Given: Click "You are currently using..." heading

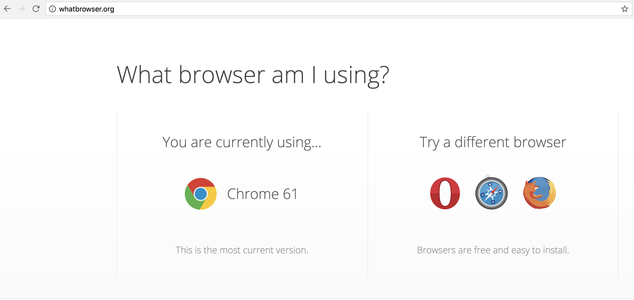Looking at the screenshot, I should click(242, 142).
